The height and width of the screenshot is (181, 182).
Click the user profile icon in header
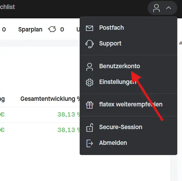157,8
